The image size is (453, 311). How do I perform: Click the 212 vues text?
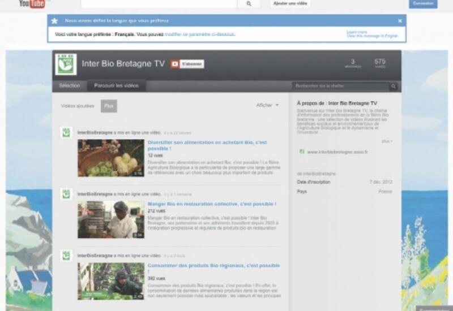point(156,211)
